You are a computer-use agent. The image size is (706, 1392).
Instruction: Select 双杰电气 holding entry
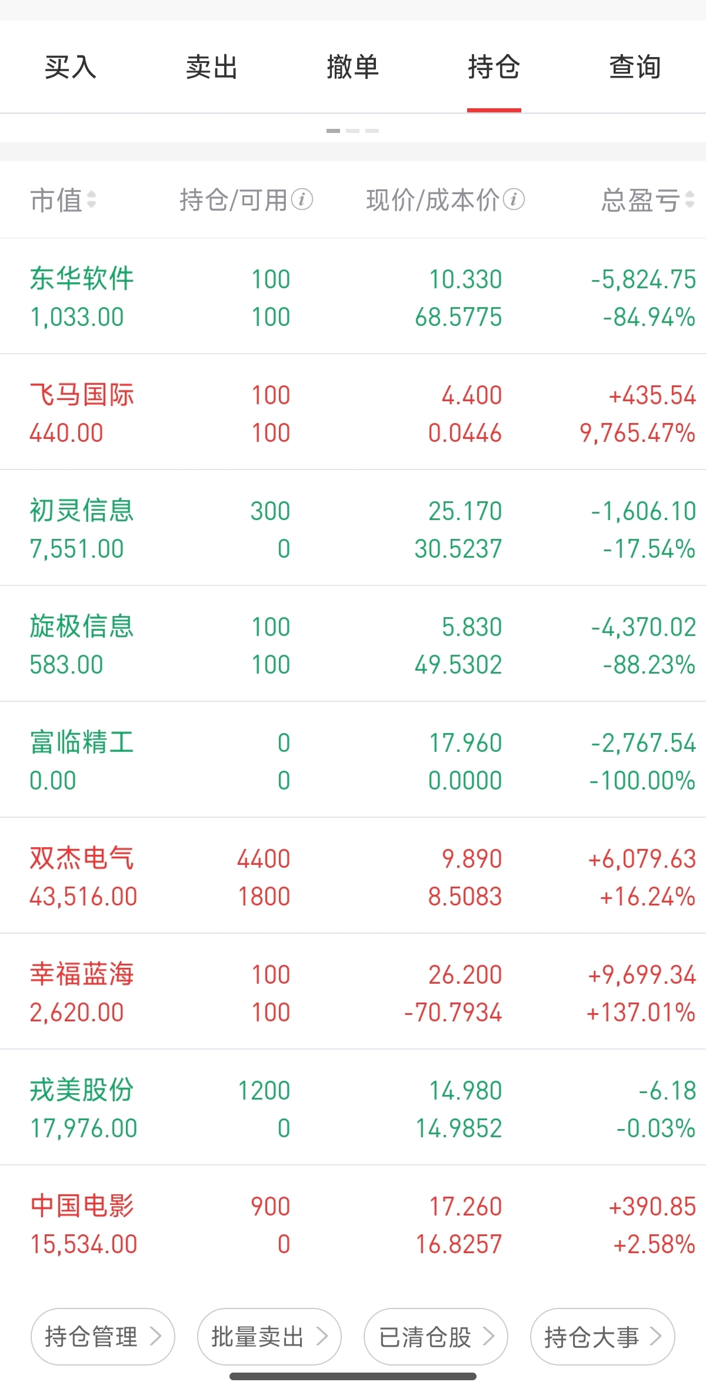click(x=353, y=877)
